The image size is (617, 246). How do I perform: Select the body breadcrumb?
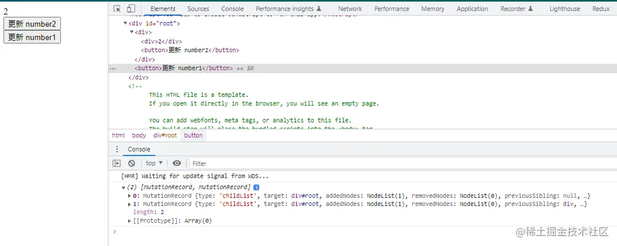139,135
